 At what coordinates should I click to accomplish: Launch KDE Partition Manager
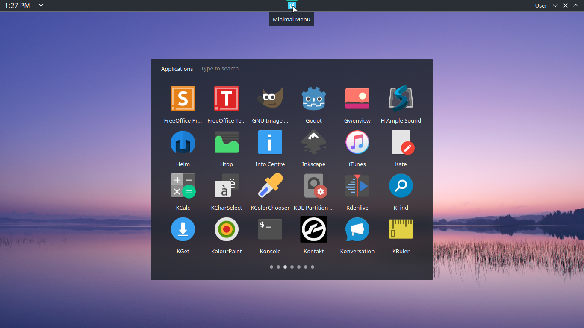pos(315,186)
